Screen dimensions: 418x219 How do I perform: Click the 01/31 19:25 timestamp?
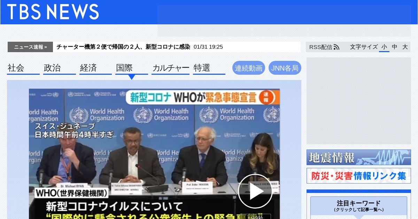pos(208,47)
